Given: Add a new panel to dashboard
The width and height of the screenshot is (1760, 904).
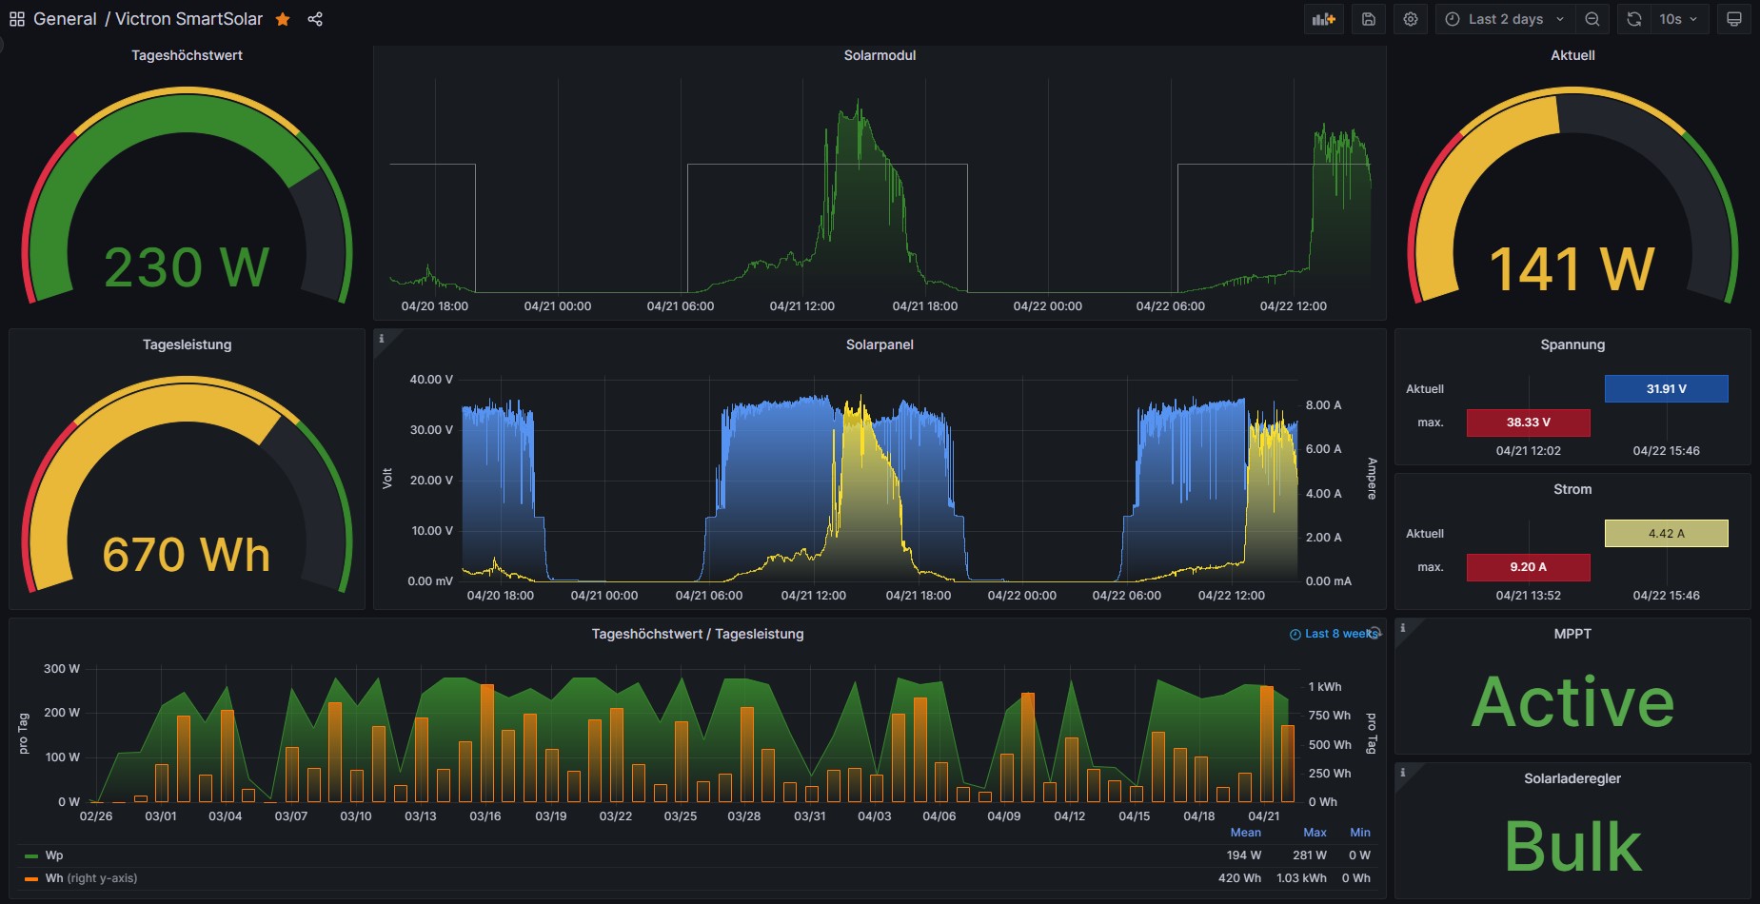Looking at the screenshot, I should pos(1324,19).
